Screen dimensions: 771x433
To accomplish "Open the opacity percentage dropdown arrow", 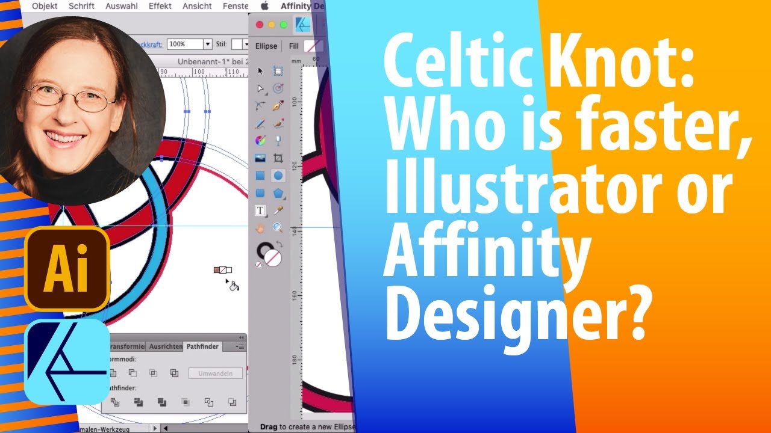I will point(208,44).
